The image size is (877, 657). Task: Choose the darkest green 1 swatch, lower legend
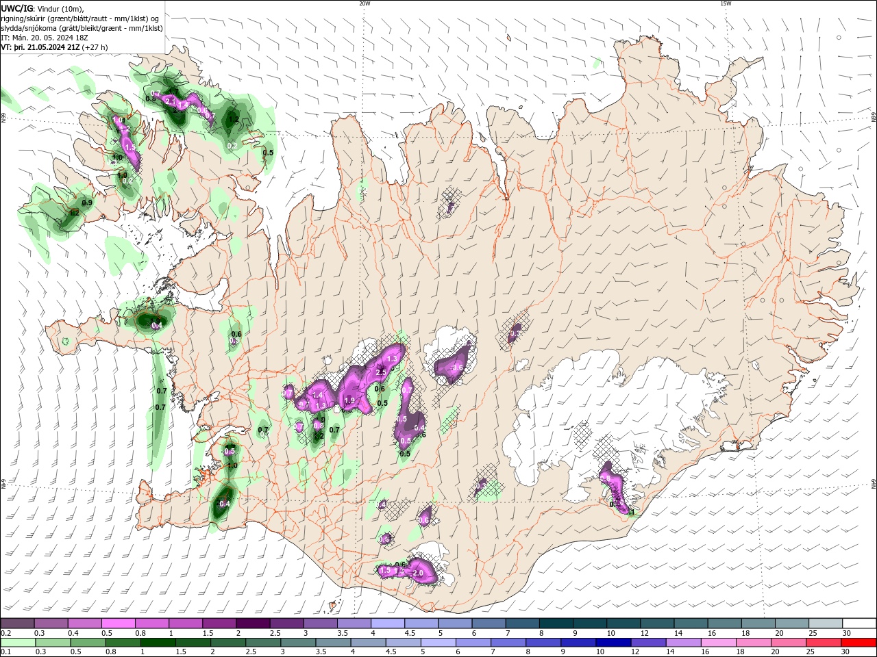[x=158, y=643]
